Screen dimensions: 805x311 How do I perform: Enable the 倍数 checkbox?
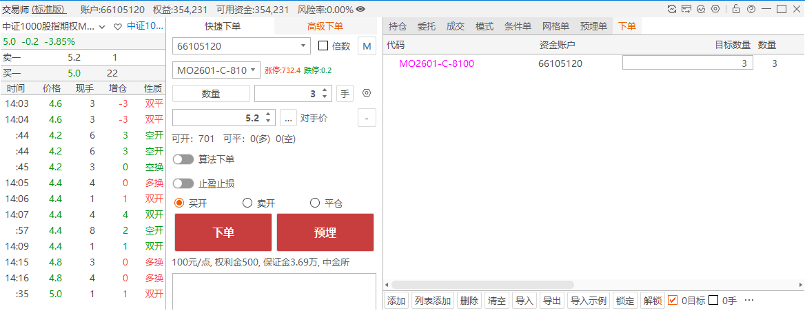point(323,46)
